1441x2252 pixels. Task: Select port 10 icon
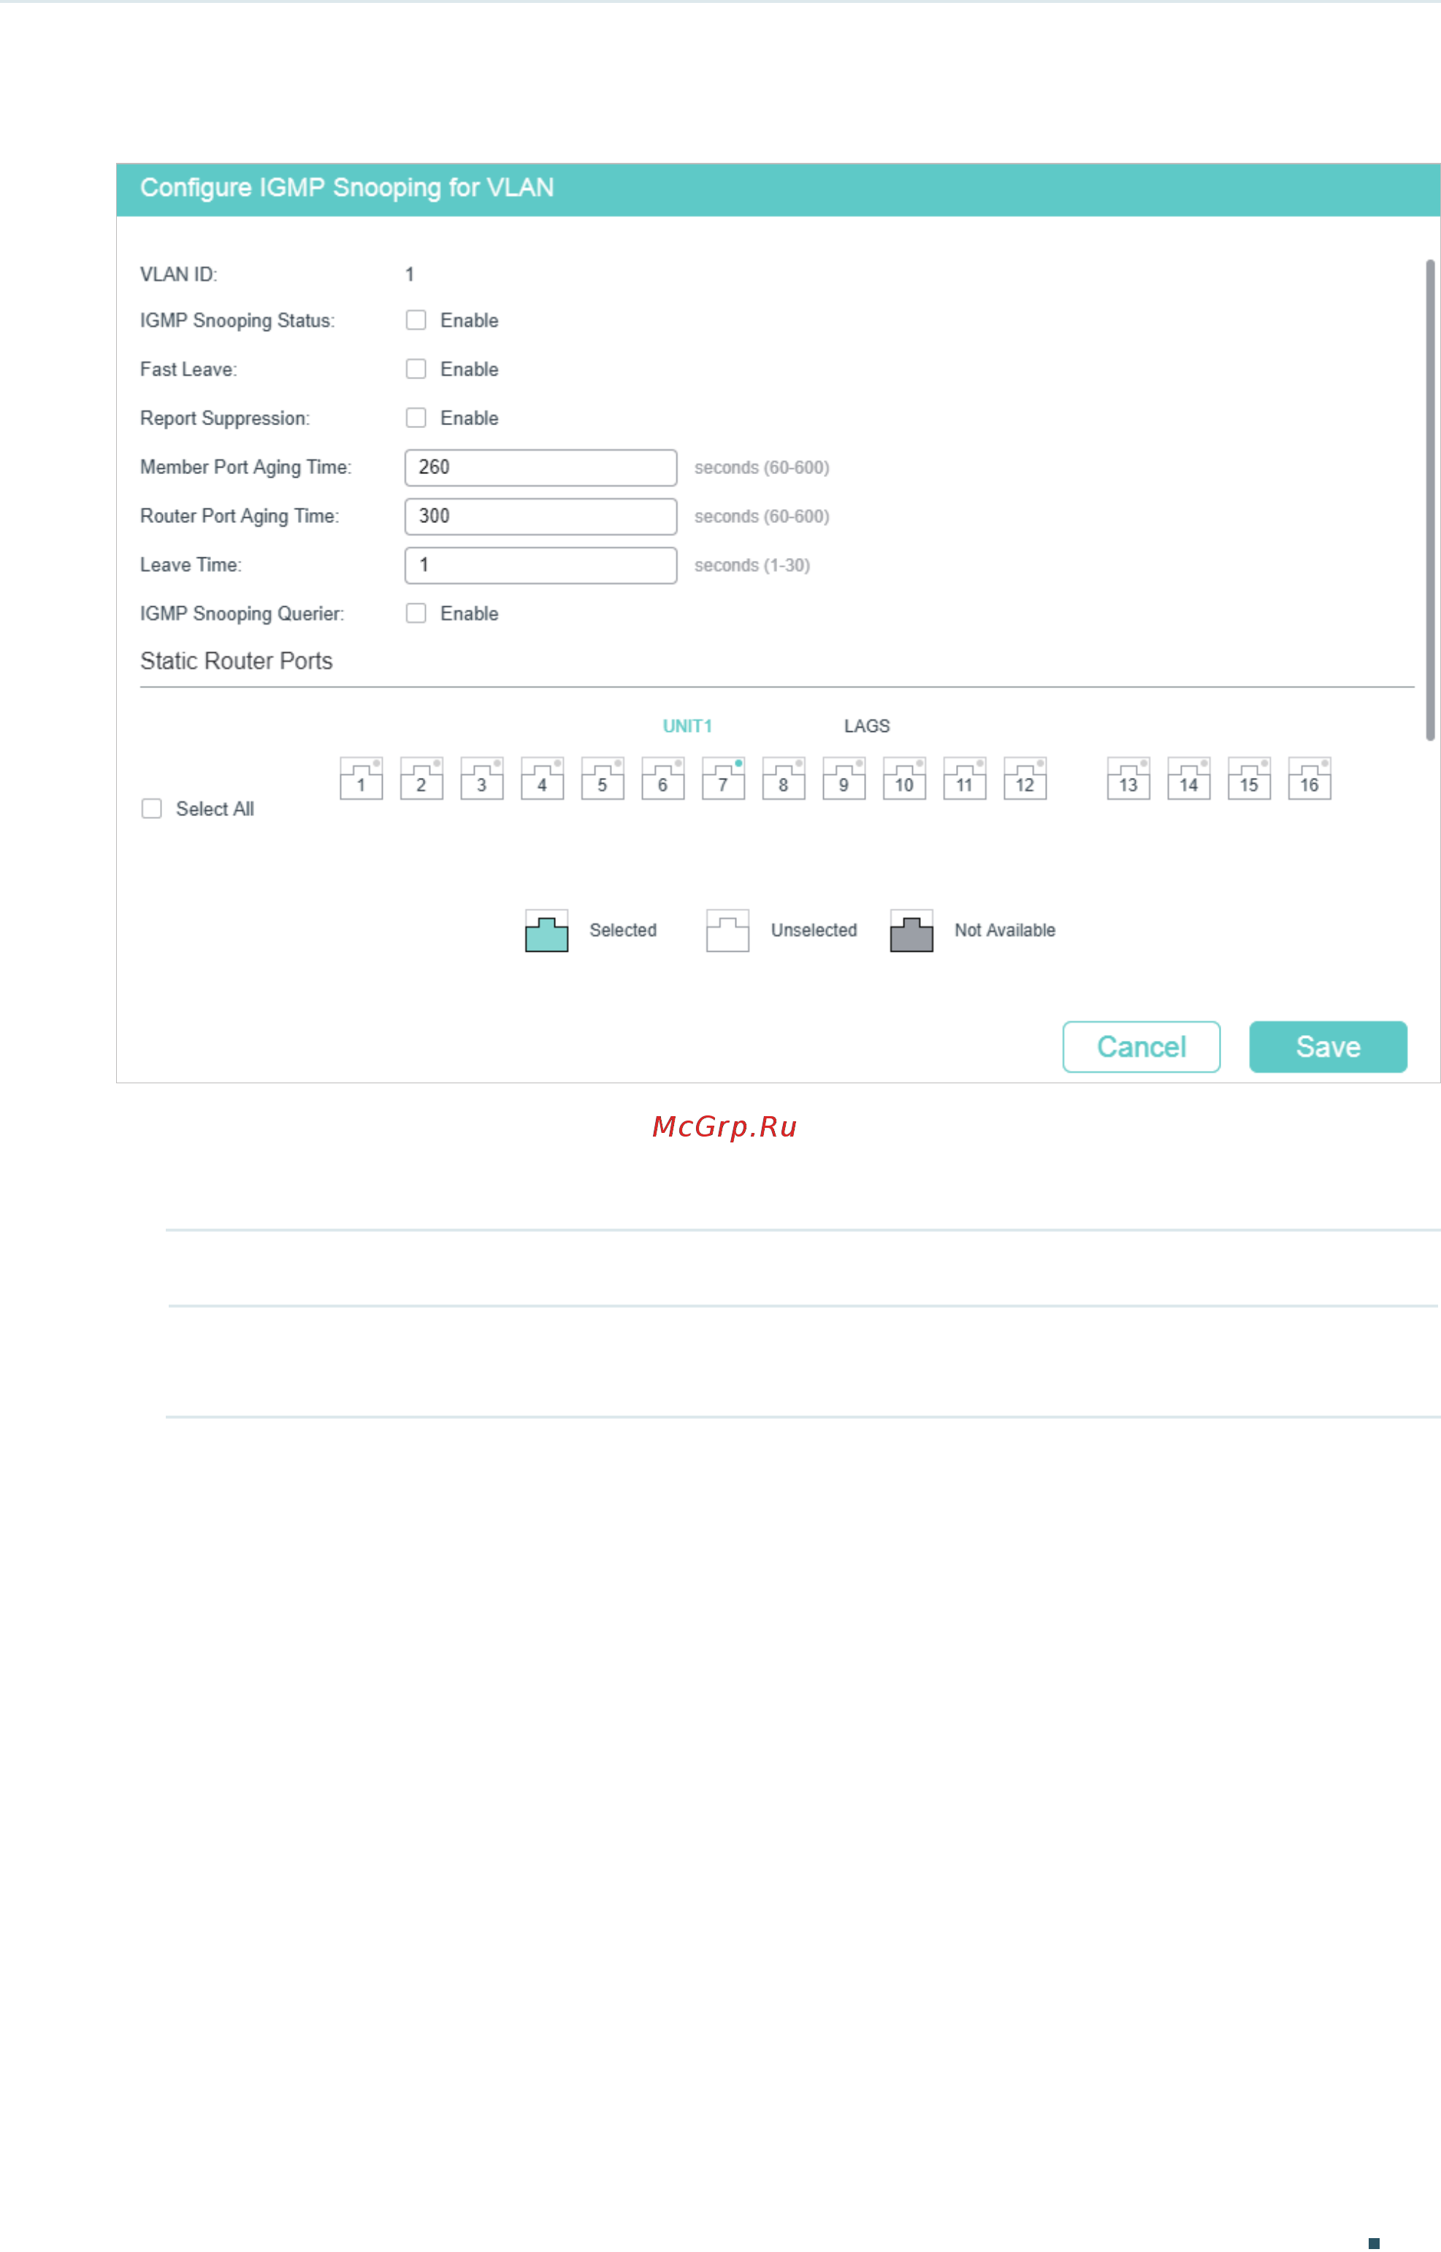pyautogui.click(x=904, y=779)
